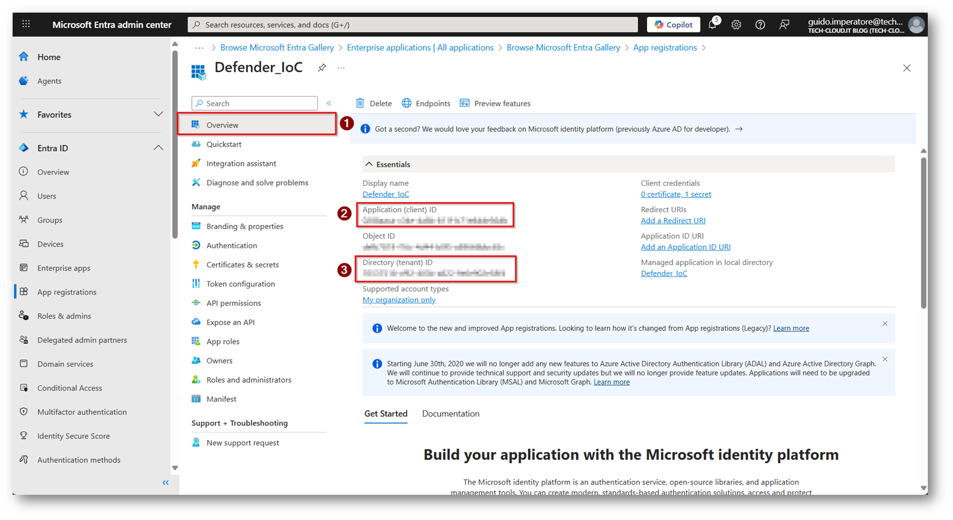Click the top search resources field

(x=413, y=25)
